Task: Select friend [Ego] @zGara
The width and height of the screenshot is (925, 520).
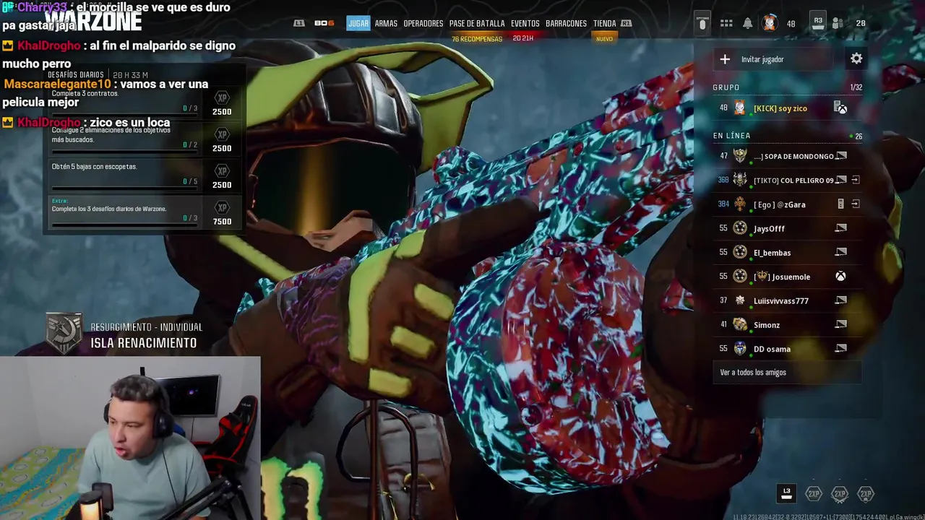Action: pyautogui.click(x=788, y=204)
